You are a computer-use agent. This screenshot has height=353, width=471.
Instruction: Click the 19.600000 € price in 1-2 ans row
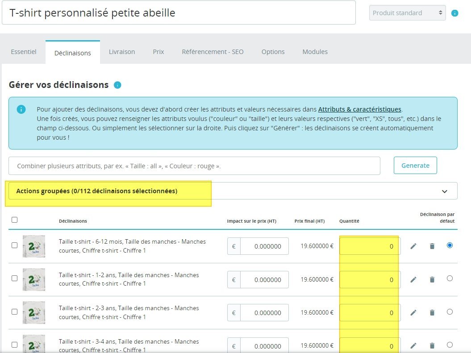tap(317, 279)
